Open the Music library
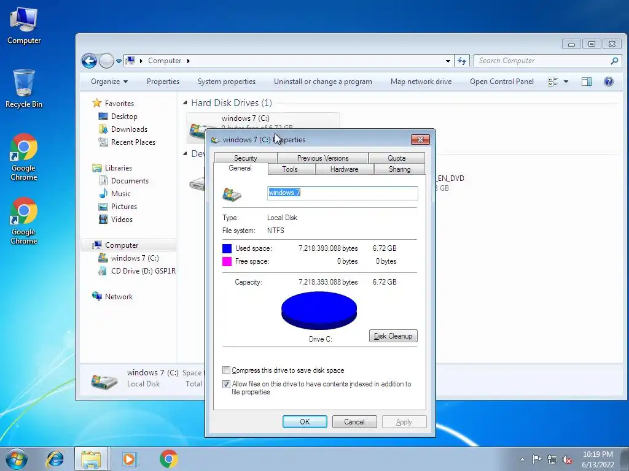Viewport: 629px width, 471px height. click(x=121, y=193)
